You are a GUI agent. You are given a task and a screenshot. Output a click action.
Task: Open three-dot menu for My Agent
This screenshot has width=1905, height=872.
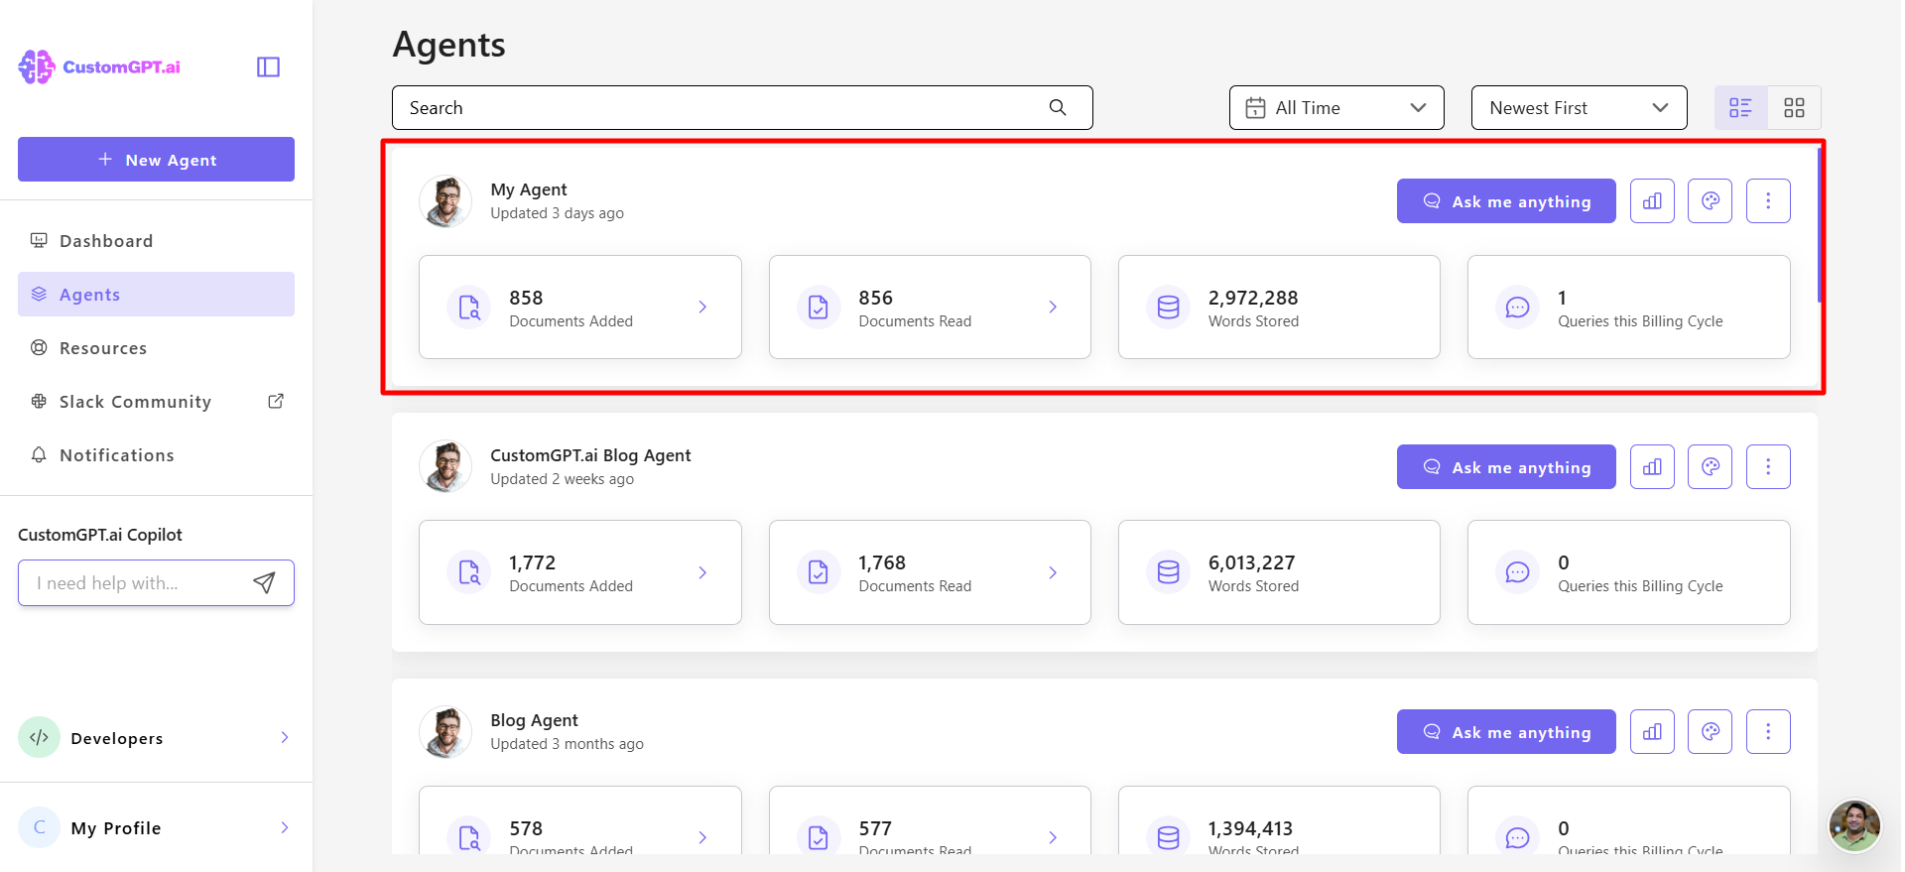[1768, 201]
